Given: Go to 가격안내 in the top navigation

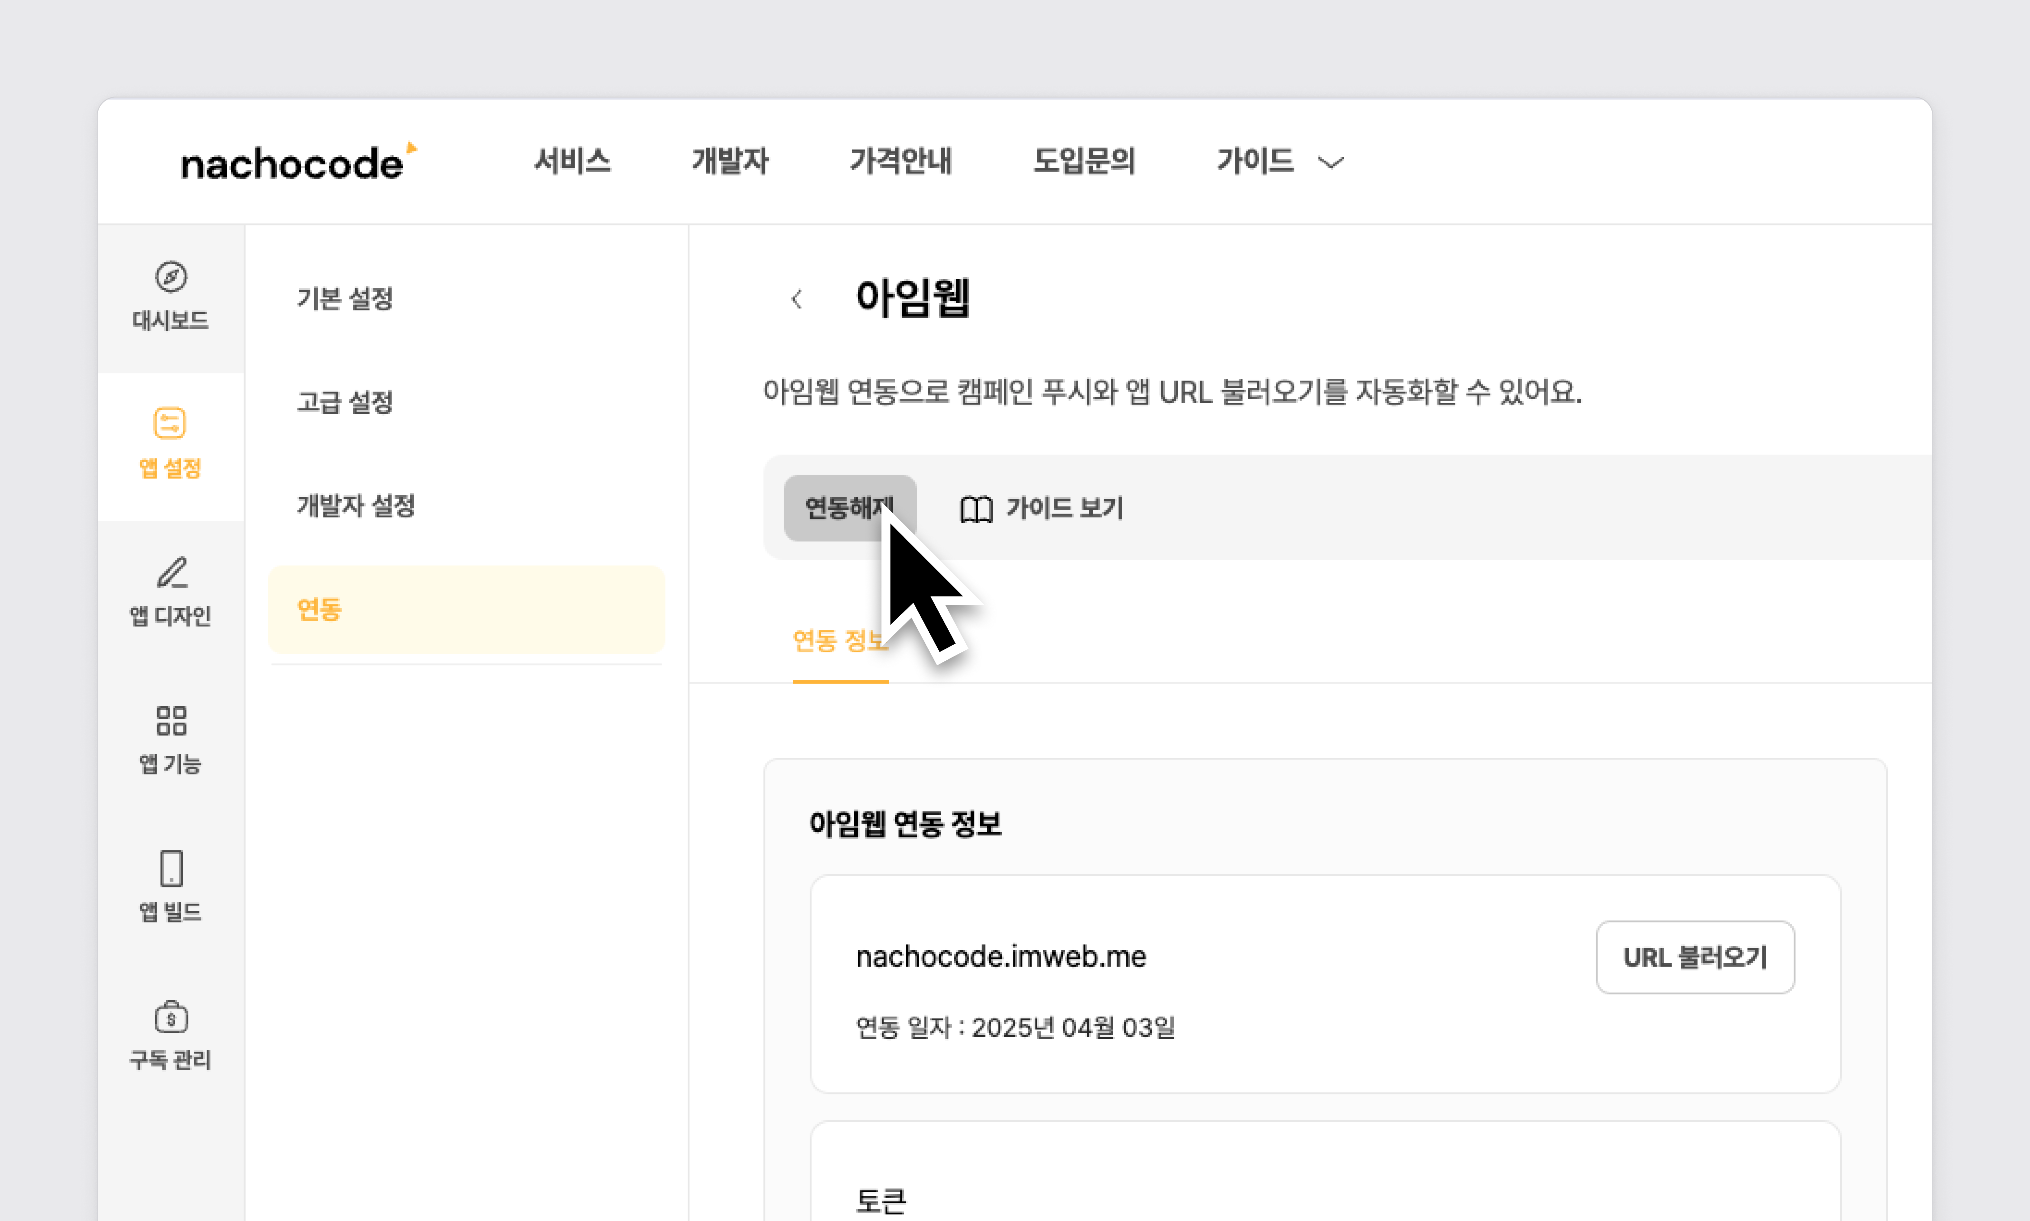Looking at the screenshot, I should pyautogui.click(x=901, y=160).
